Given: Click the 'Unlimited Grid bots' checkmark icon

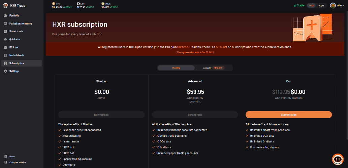Looking at the screenshot, I should tap(247, 141).
